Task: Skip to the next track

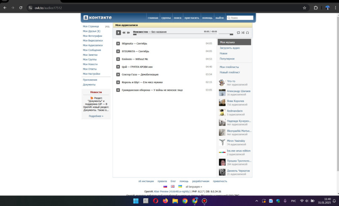Action: click(x=129, y=33)
